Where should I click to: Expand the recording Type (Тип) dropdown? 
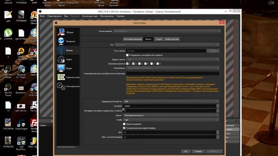click(167, 45)
